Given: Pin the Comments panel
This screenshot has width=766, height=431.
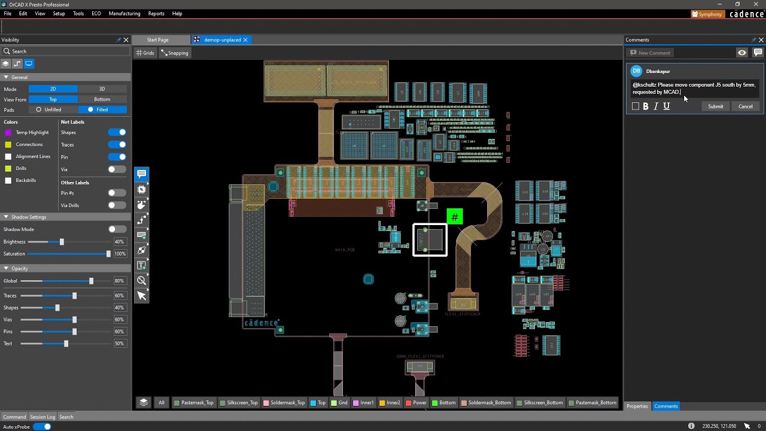Looking at the screenshot, I should (753, 40).
